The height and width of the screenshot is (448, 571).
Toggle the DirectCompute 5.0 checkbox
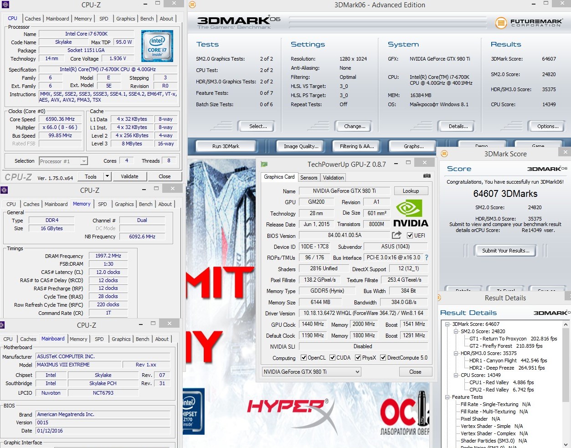[x=383, y=358]
